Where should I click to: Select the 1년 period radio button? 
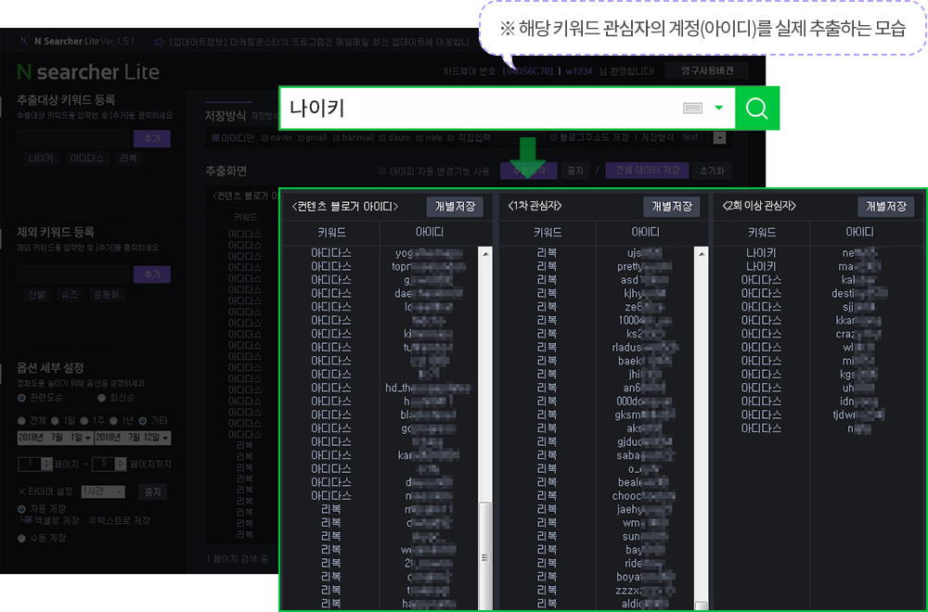coord(113,421)
